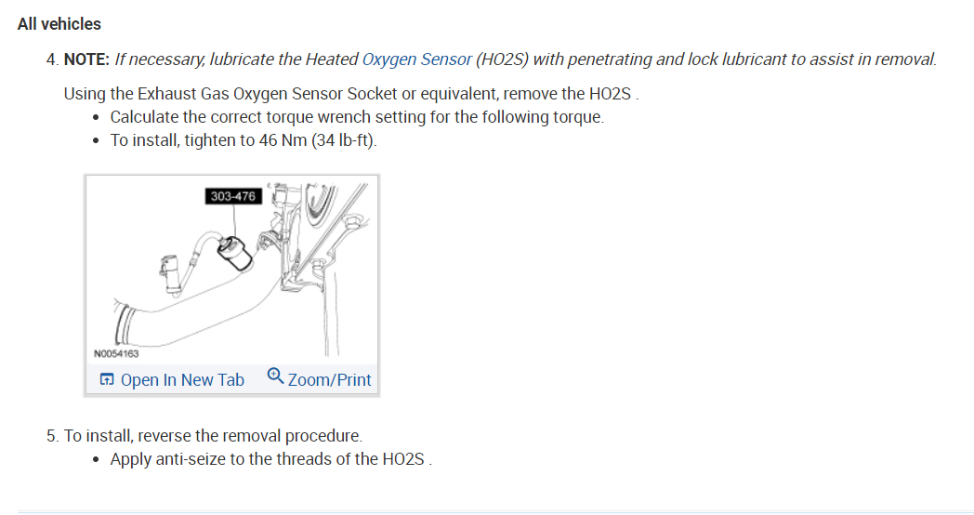
Task: Click the N0054163 illustration number
Action: [116, 354]
